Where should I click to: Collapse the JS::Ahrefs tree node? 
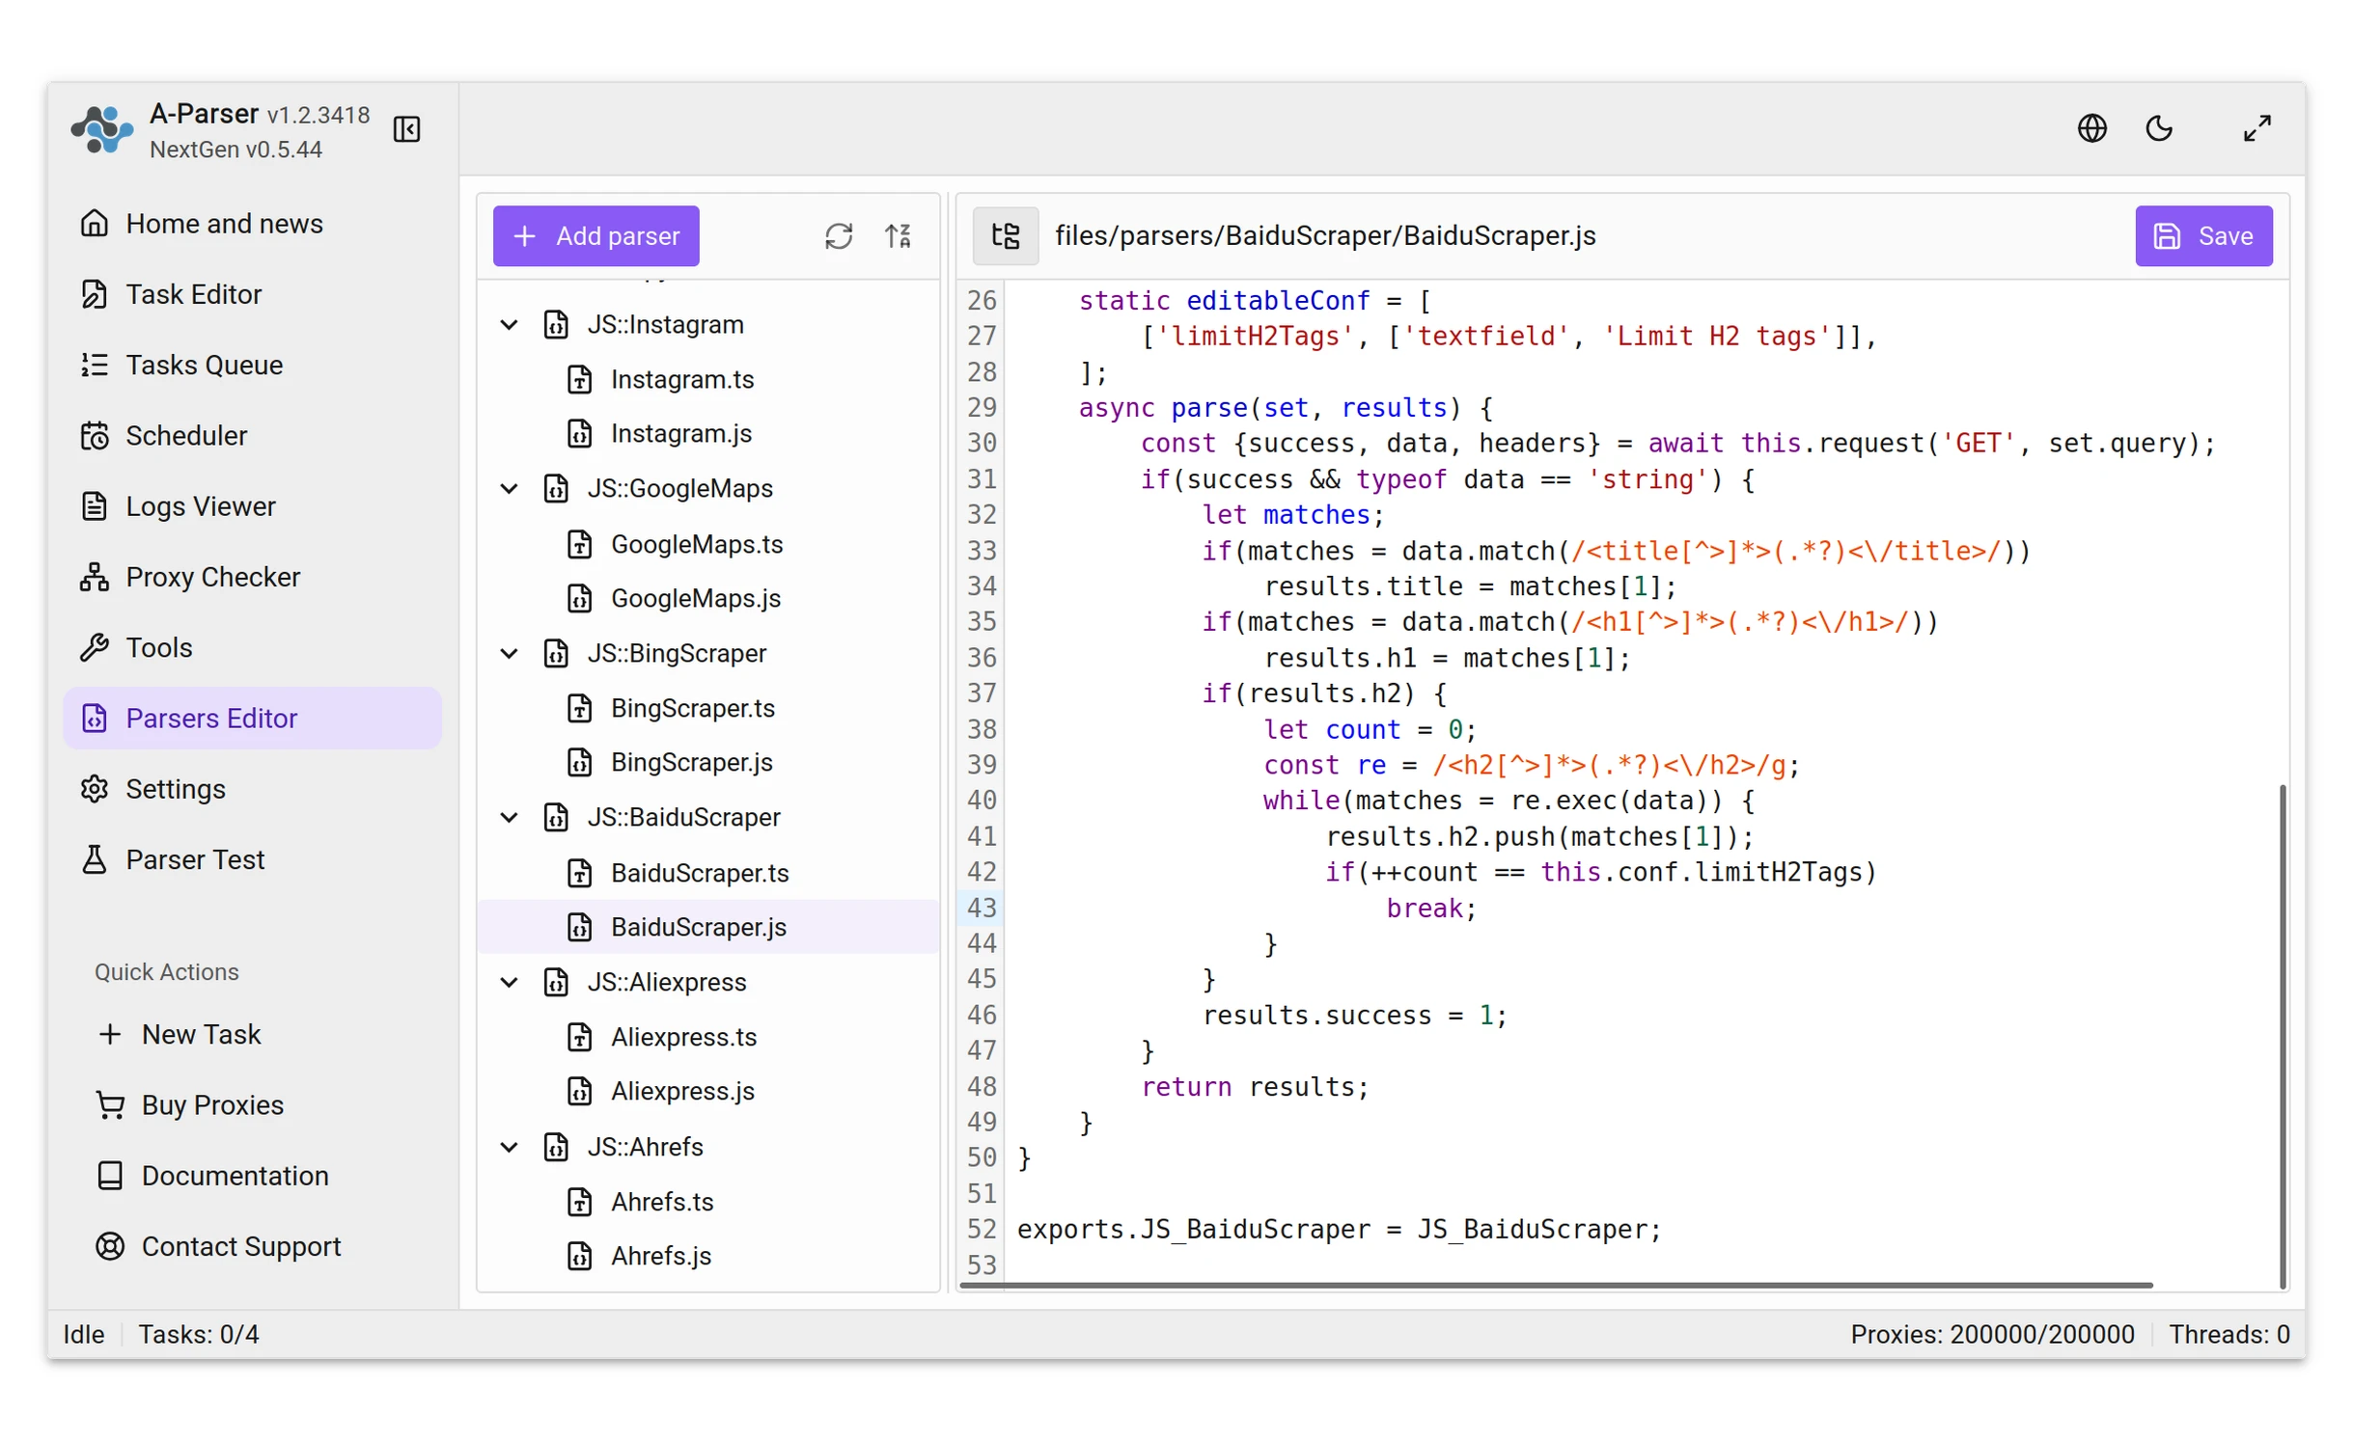509,1147
